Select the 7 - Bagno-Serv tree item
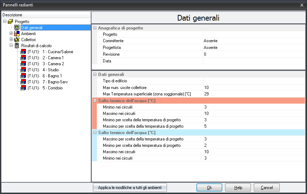 [x=48, y=82]
